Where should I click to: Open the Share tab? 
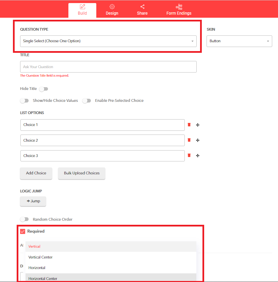point(142,10)
